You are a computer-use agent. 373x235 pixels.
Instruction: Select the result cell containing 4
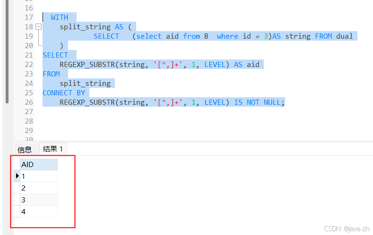click(39, 212)
